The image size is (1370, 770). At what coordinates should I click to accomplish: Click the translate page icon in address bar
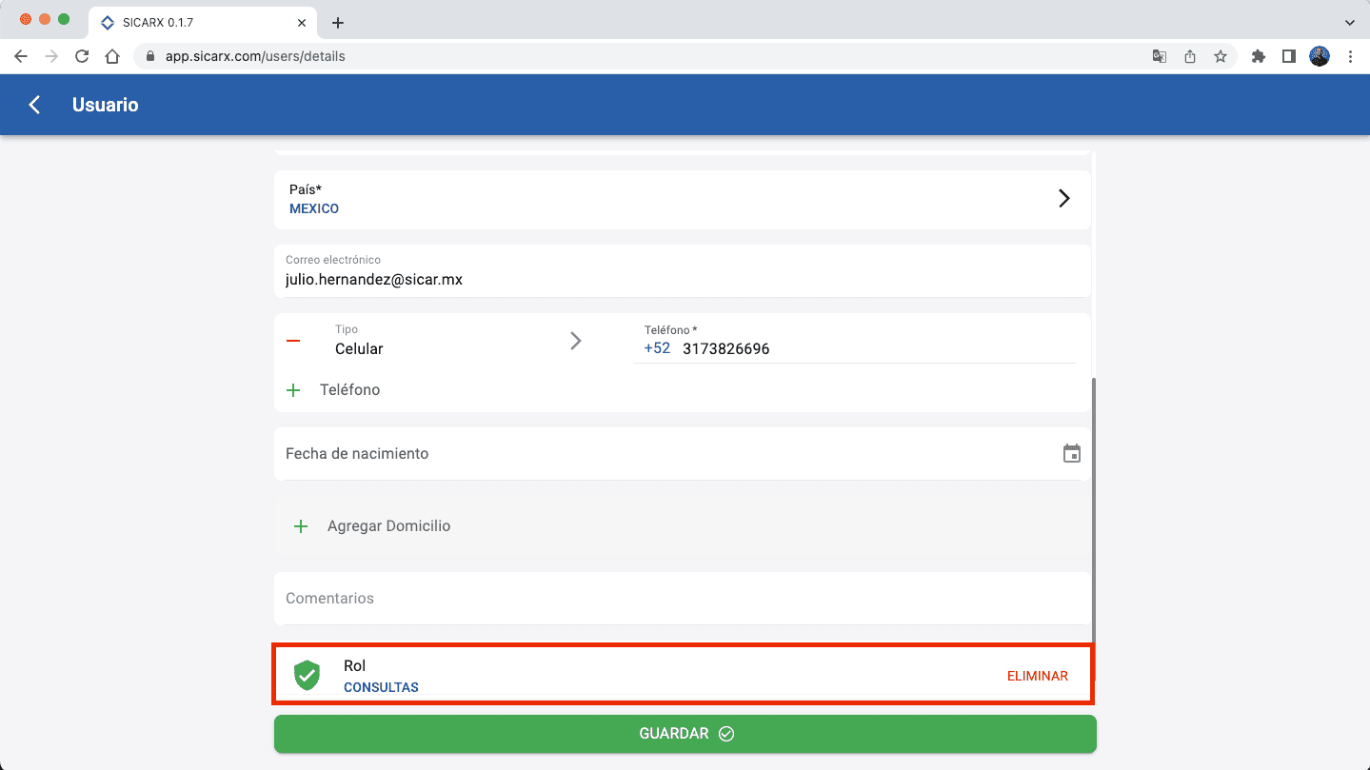coord(1159,56)
